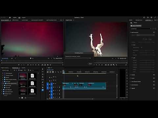Click Insert in the Source monitor
This screenshot has height=118, width=158.
[x=42, y=65]
